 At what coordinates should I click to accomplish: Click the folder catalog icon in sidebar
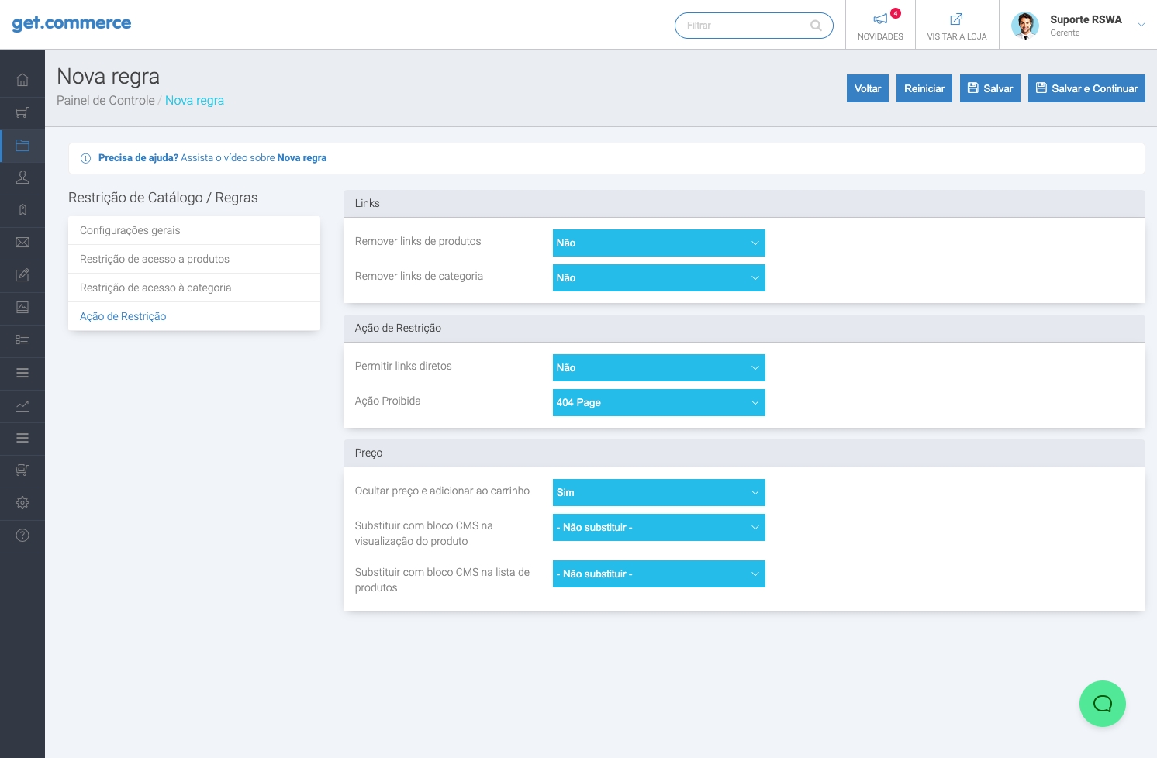[22, 146]
